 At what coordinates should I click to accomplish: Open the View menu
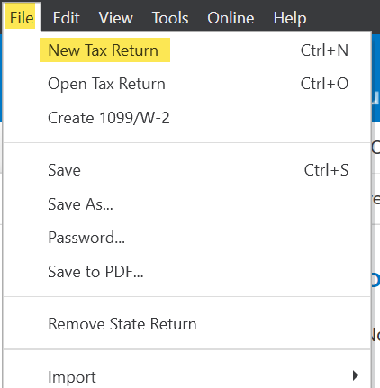tap(115, 18)
